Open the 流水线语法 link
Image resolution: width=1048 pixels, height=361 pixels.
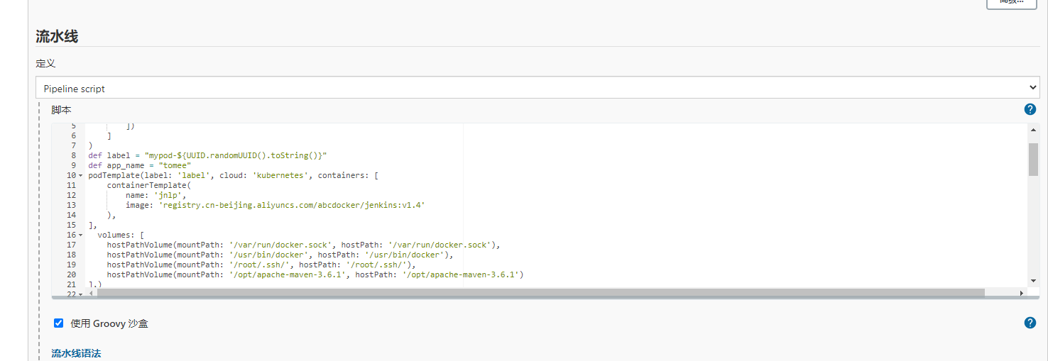pos(76,352)
